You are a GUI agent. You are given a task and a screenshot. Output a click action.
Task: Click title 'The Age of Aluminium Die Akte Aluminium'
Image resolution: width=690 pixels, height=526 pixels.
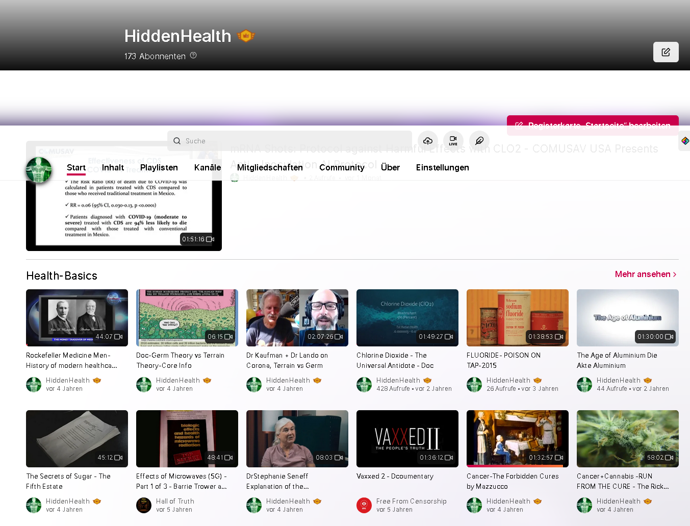[617, 360]
